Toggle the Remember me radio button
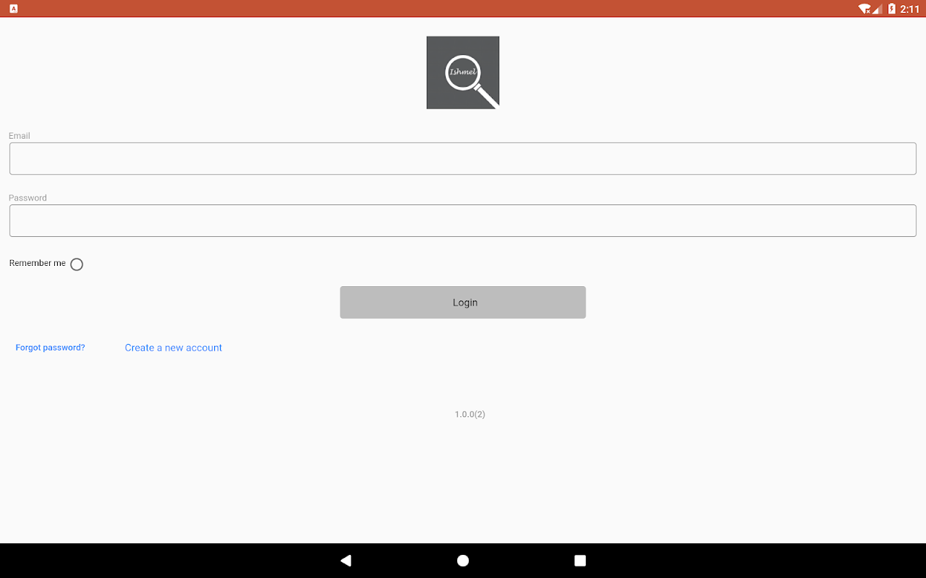This screenshot has width=926, height=578. pos(77,264)
